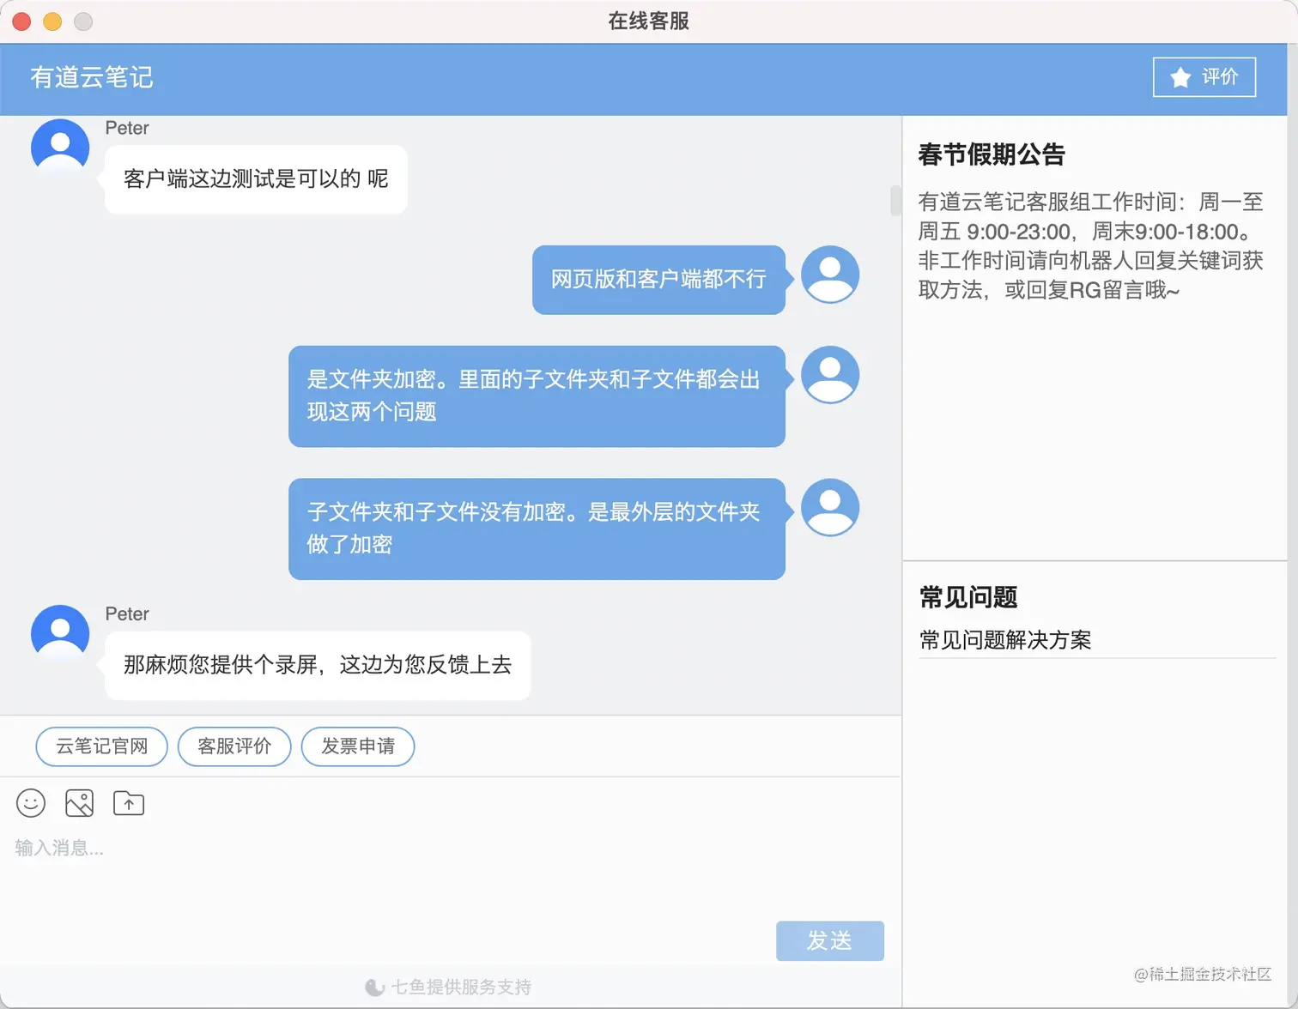Click the 评价 rating button
This screenshot has height=1009, width=1298.
click(x=1204, y=77)
